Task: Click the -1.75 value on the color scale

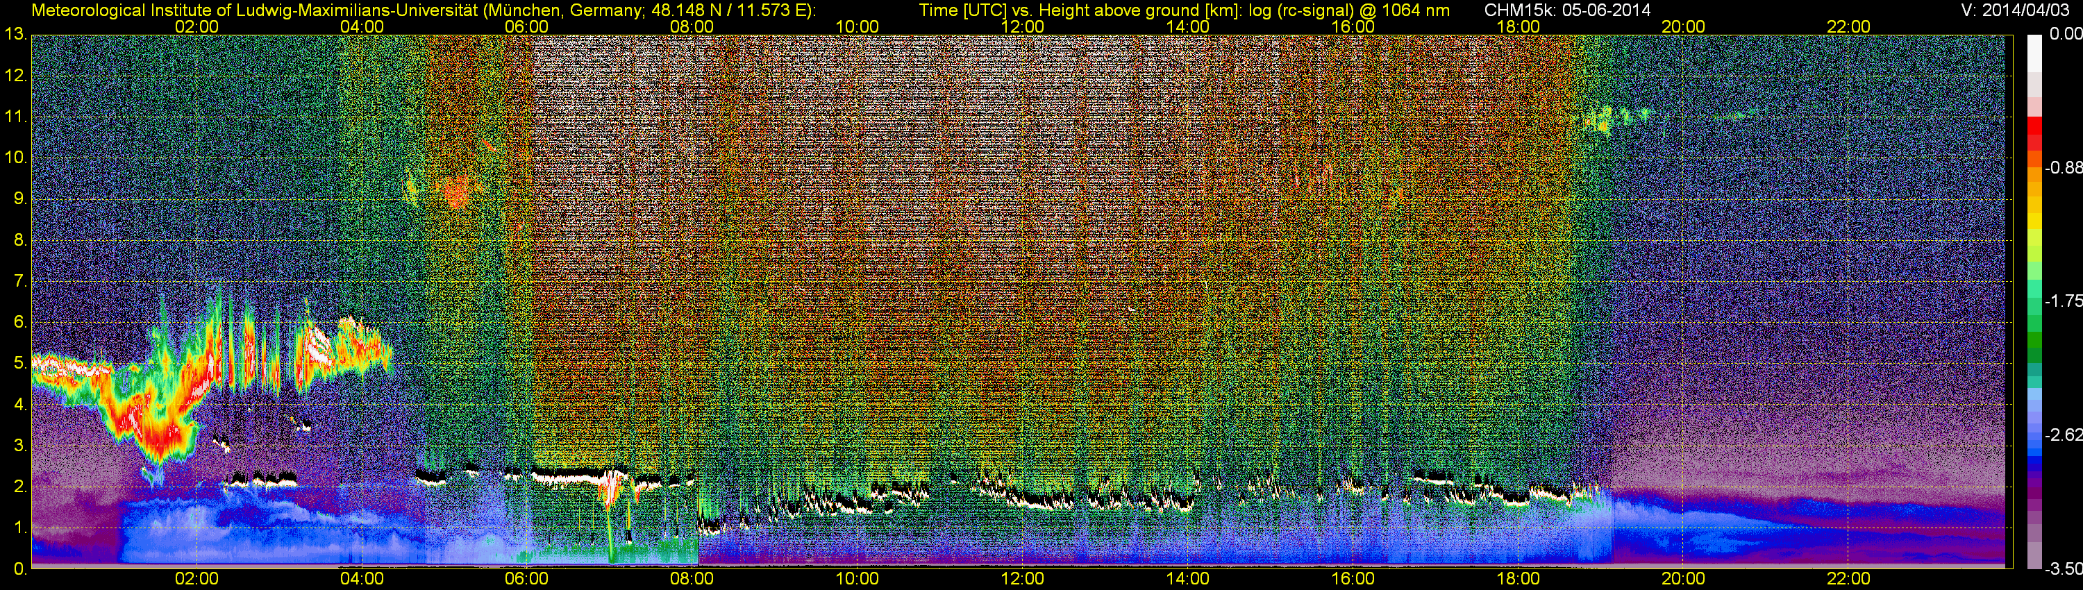Action: pos(2063,301)
